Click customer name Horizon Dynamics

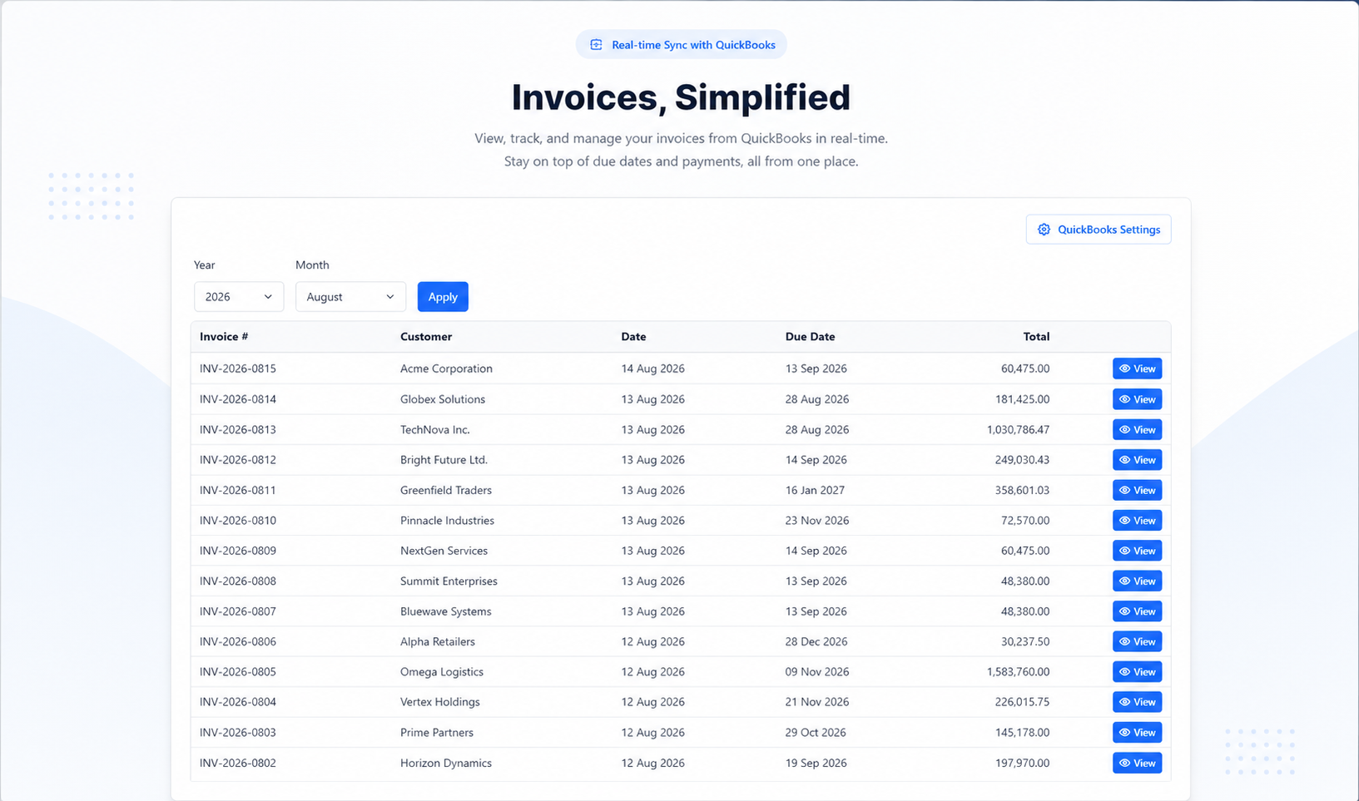click(446, 763)
